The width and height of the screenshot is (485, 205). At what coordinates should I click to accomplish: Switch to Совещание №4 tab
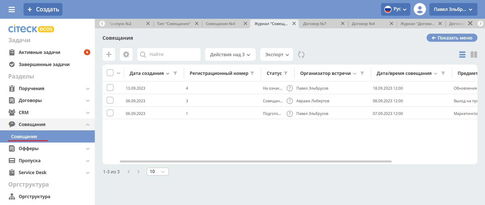pyautogui.click(x=220, y=24)
